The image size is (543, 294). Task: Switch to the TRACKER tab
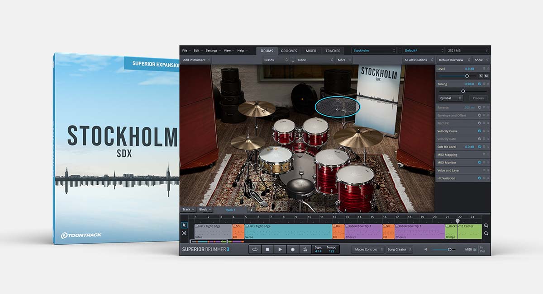pos(333,51)
